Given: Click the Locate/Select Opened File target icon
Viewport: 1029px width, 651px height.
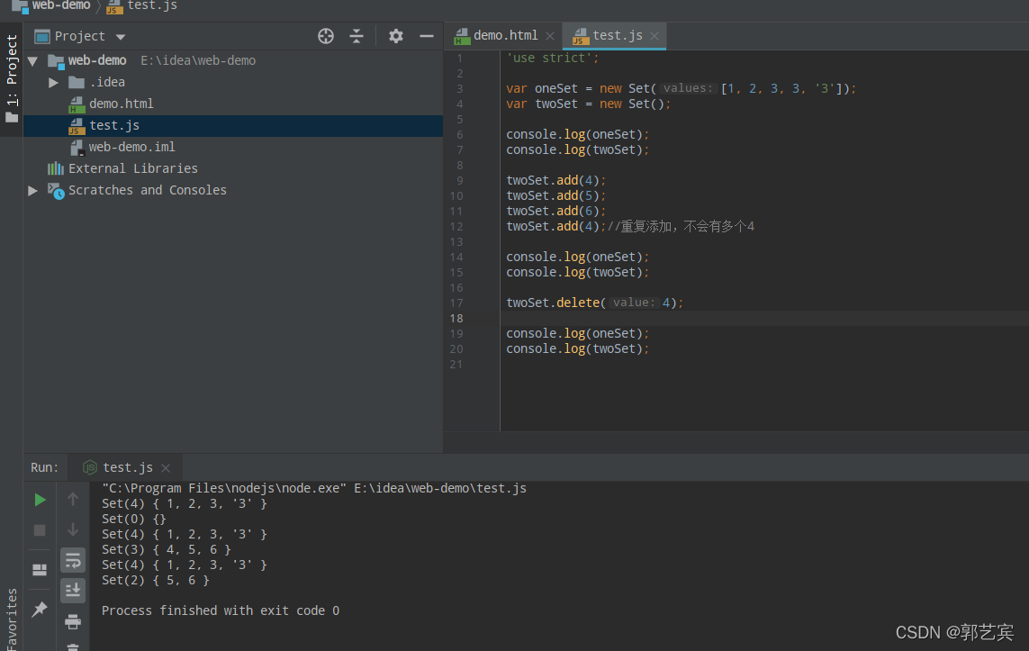Looking at the screenshot, I should tap(326, 36).
